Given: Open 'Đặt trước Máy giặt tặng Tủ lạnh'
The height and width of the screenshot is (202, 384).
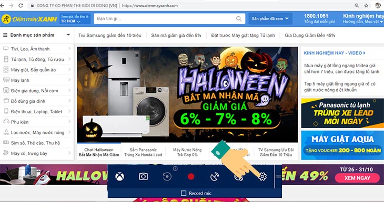Looking at the screenshot, I should coord(243,36).
